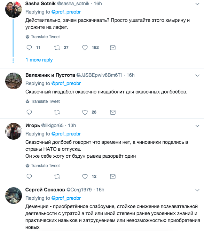The width and height of the screenshot is (204, 231).
Task: Like Игорь's tweet with 12 likes
Action: (85, 176)
